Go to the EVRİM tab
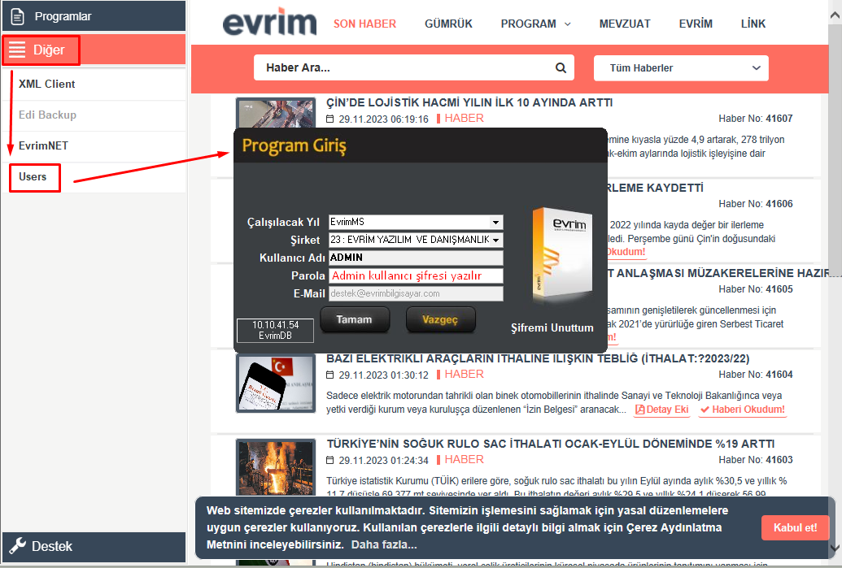This screenshot has width=842, height=568. pyautogui.click(x=696, y=24)
